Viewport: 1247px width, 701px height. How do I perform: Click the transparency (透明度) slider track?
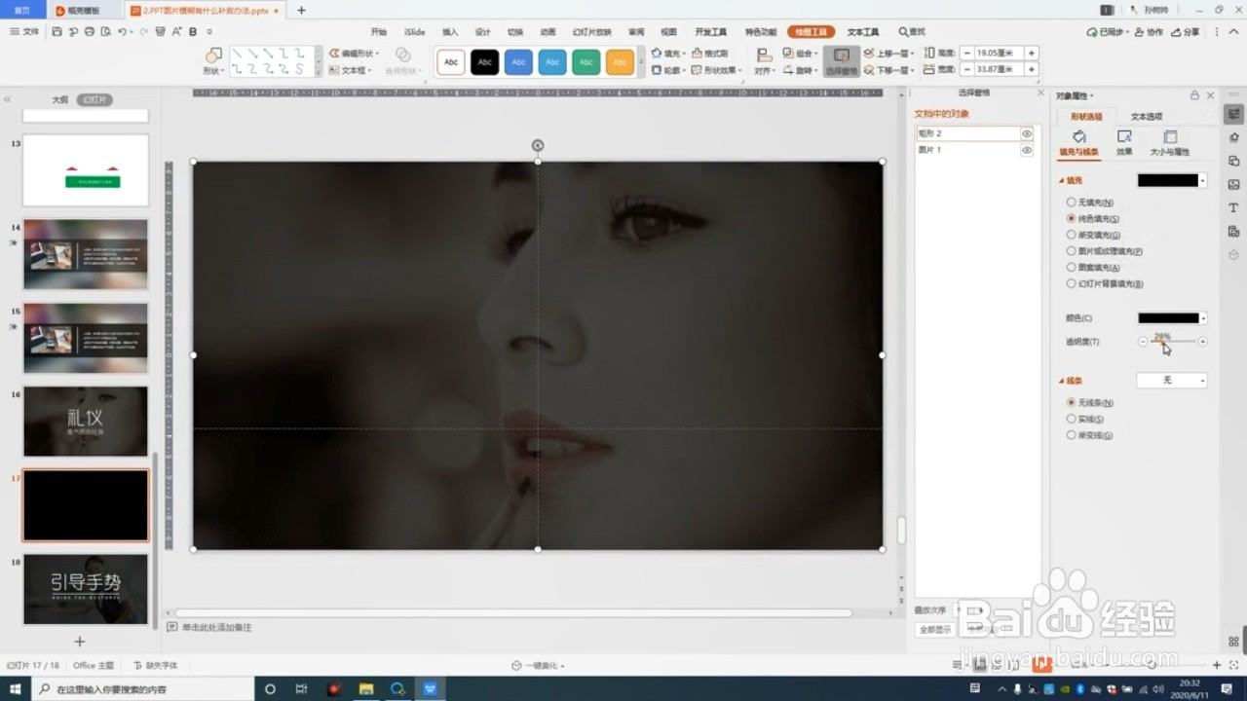tap(1172, 342)
